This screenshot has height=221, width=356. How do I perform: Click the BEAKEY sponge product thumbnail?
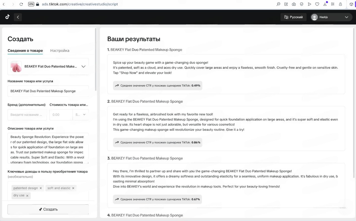tap(16, 66)
